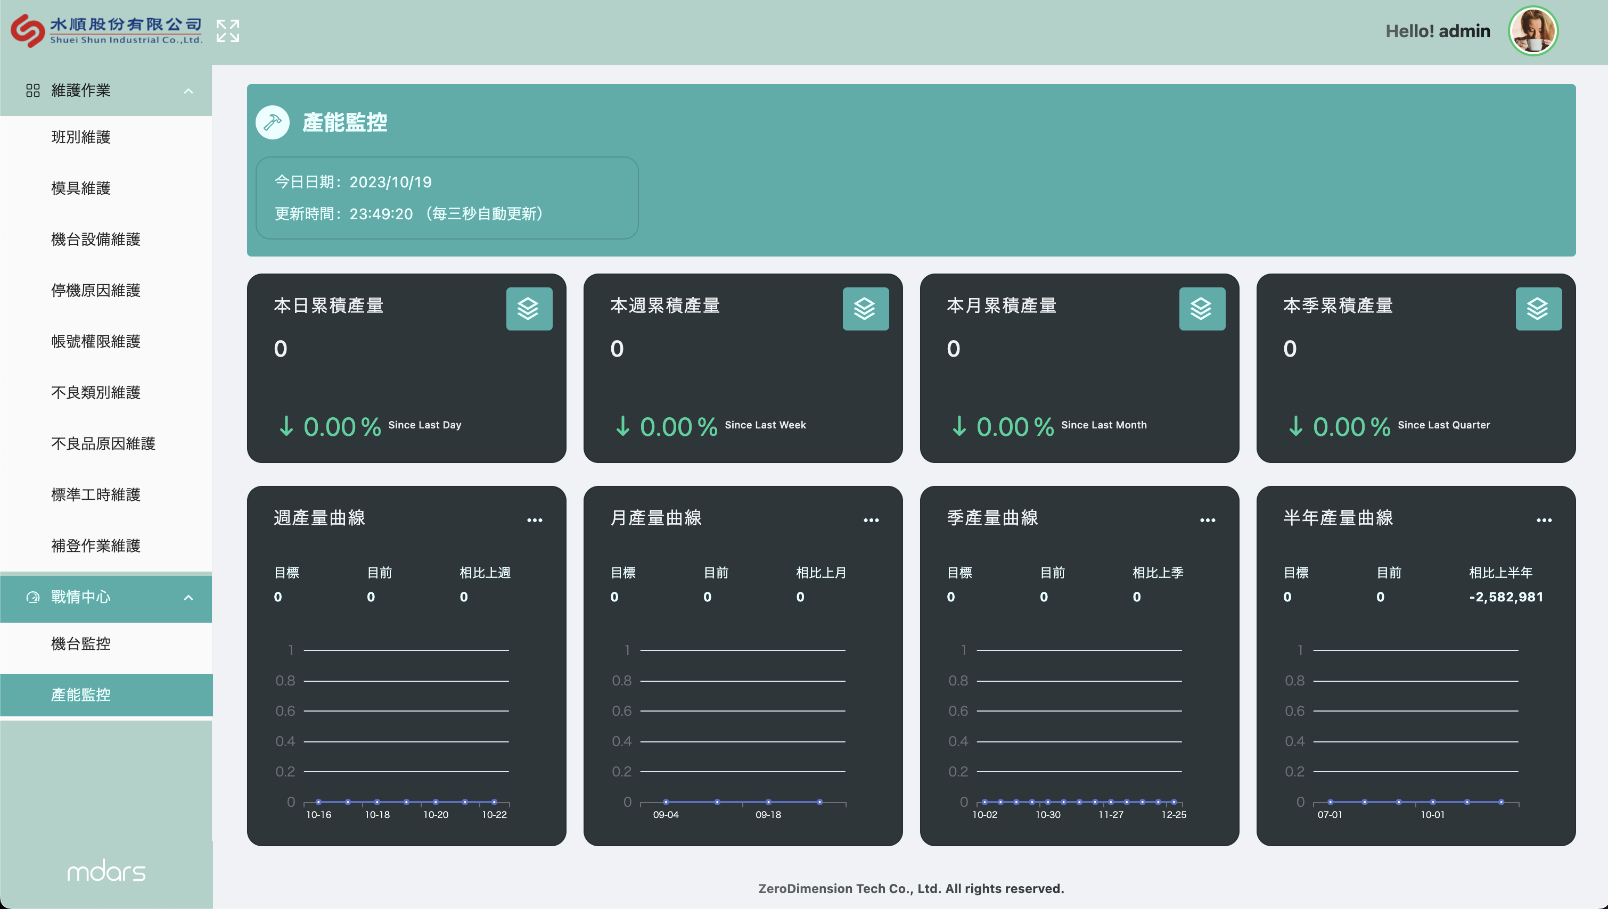Click the Since Last Quarter label
The width and height of the screenshot is (1608, 909).
point(1444,425)
